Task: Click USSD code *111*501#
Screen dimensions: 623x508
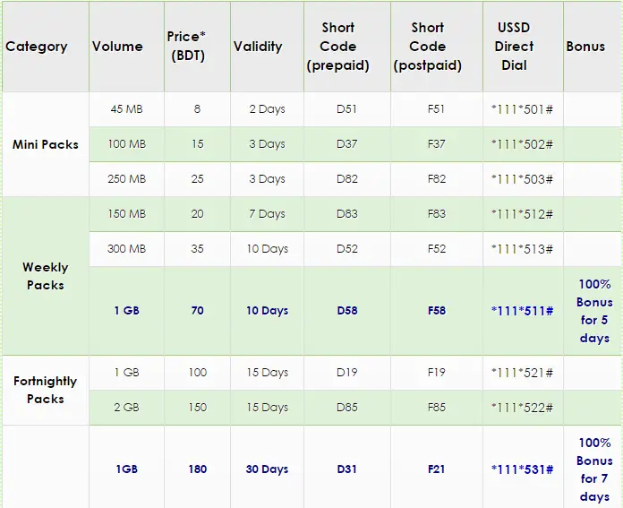Action: [522, 109]
